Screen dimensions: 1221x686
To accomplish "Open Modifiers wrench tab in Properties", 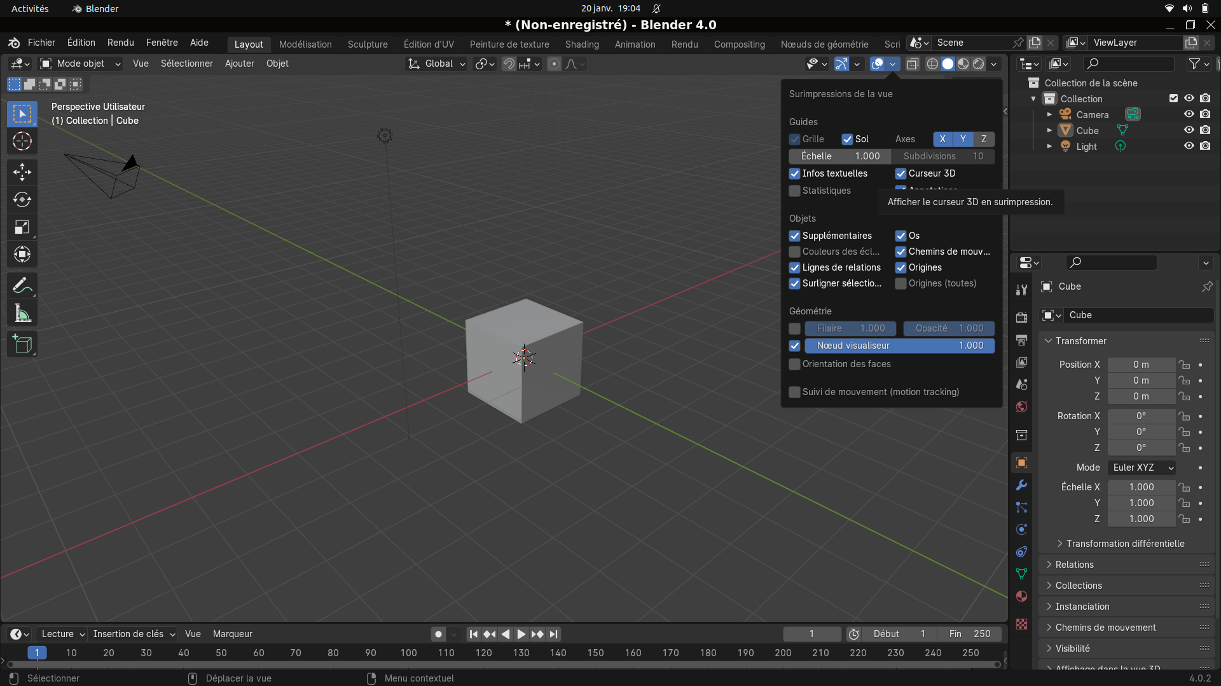I will pos(1021,485).
